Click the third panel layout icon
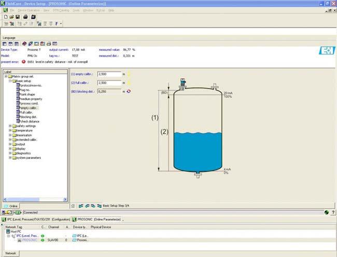 tap(17, 44)
